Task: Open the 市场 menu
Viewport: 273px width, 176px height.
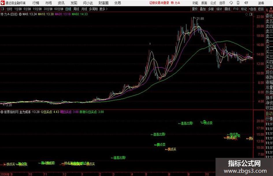Action: 49,3
